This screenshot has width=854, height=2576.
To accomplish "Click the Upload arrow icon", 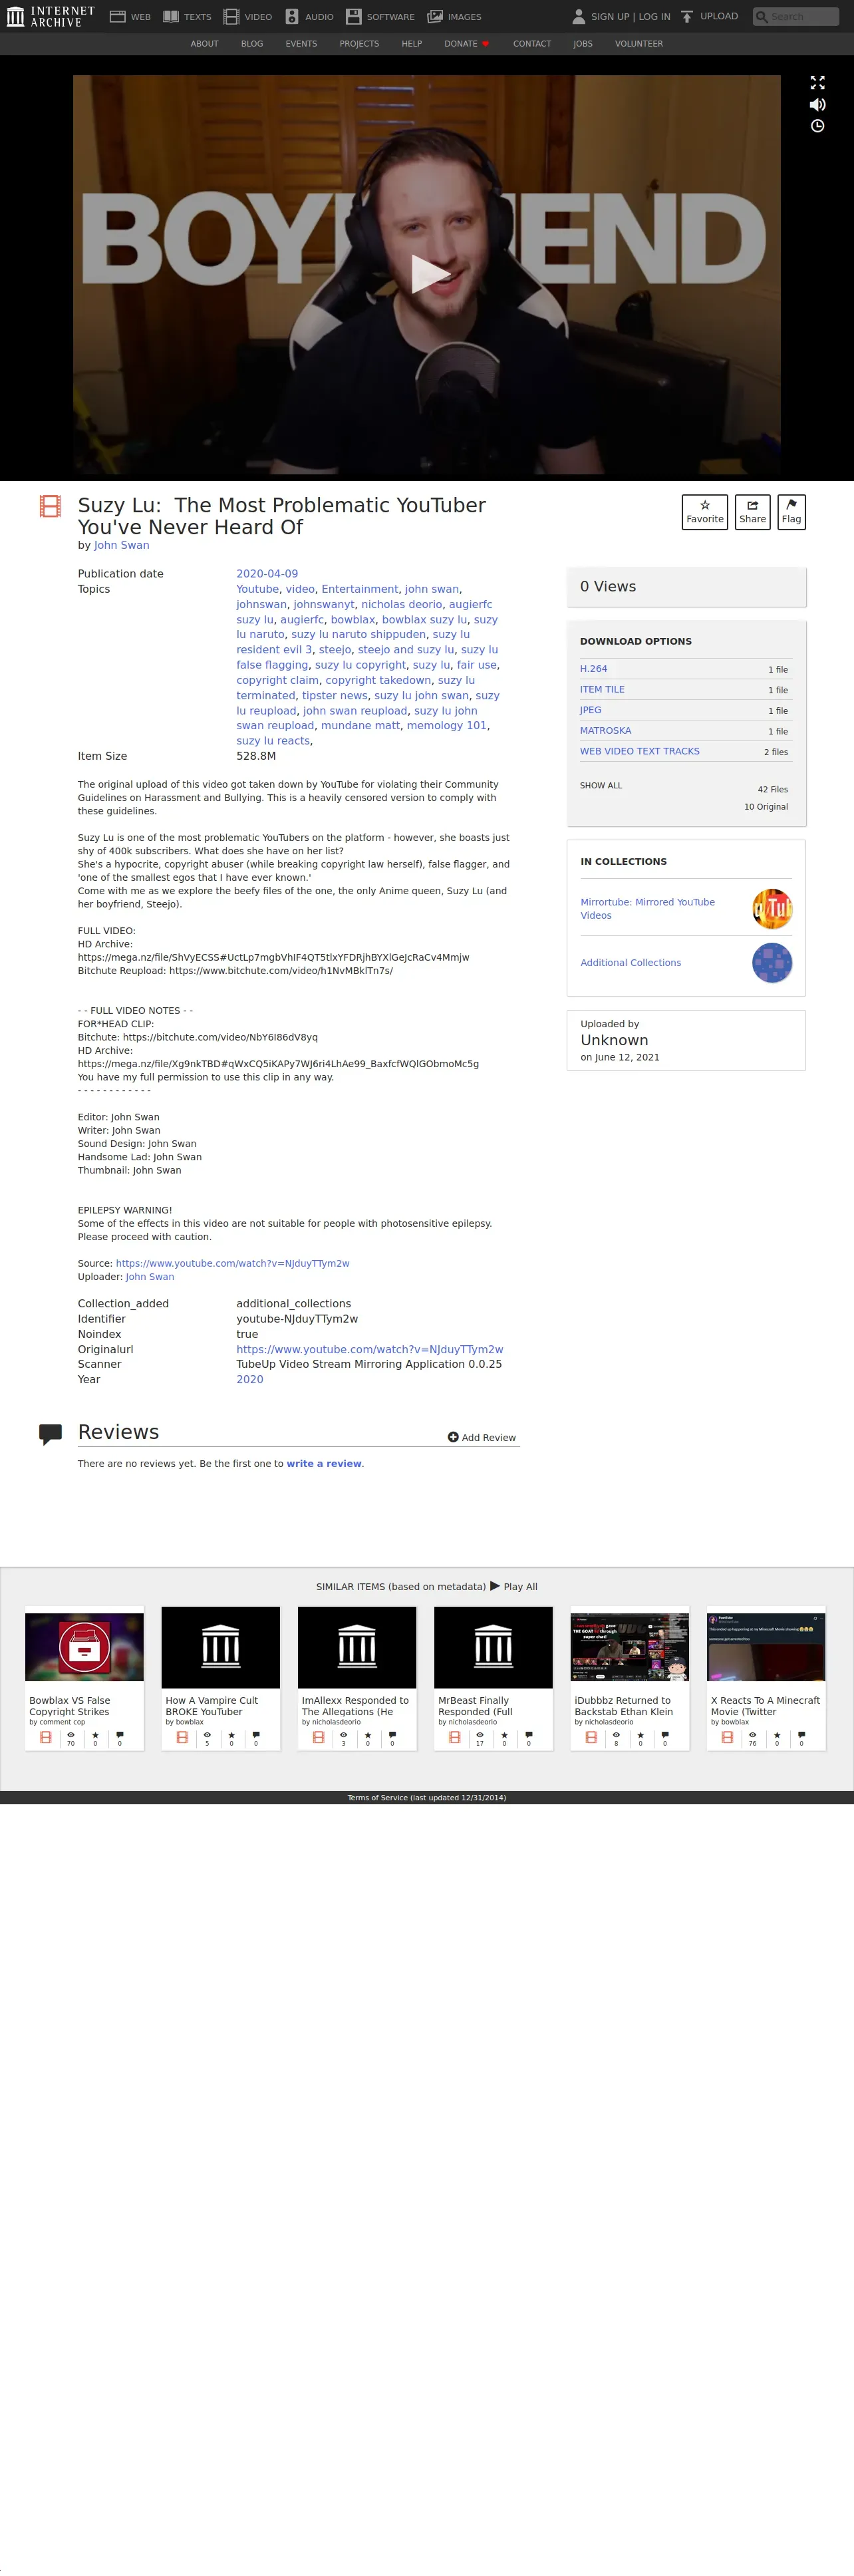I will tap(687, 16).
